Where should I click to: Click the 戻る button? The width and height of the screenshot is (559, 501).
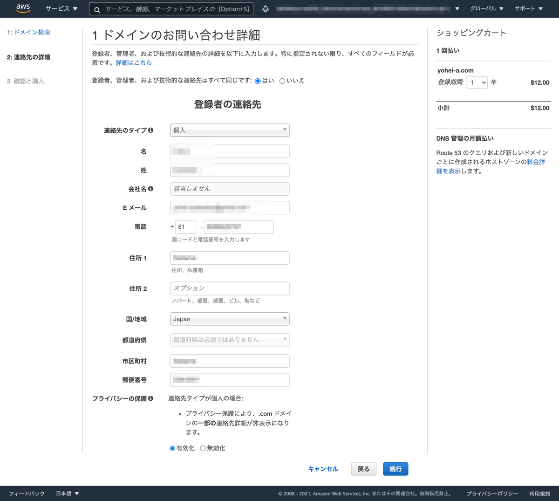[x=363, y=469]
